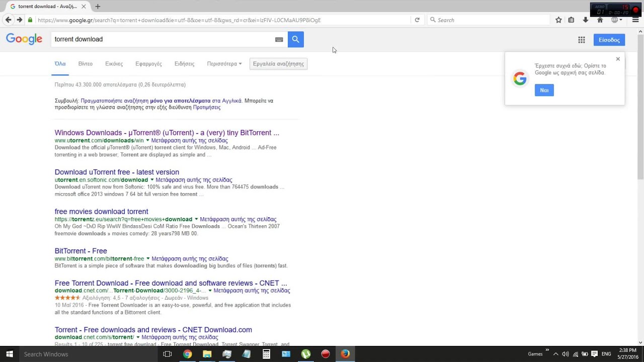Launch Chrome from the taskbar
This screenshot has height=362, width=644.
(x=187, y=354)
